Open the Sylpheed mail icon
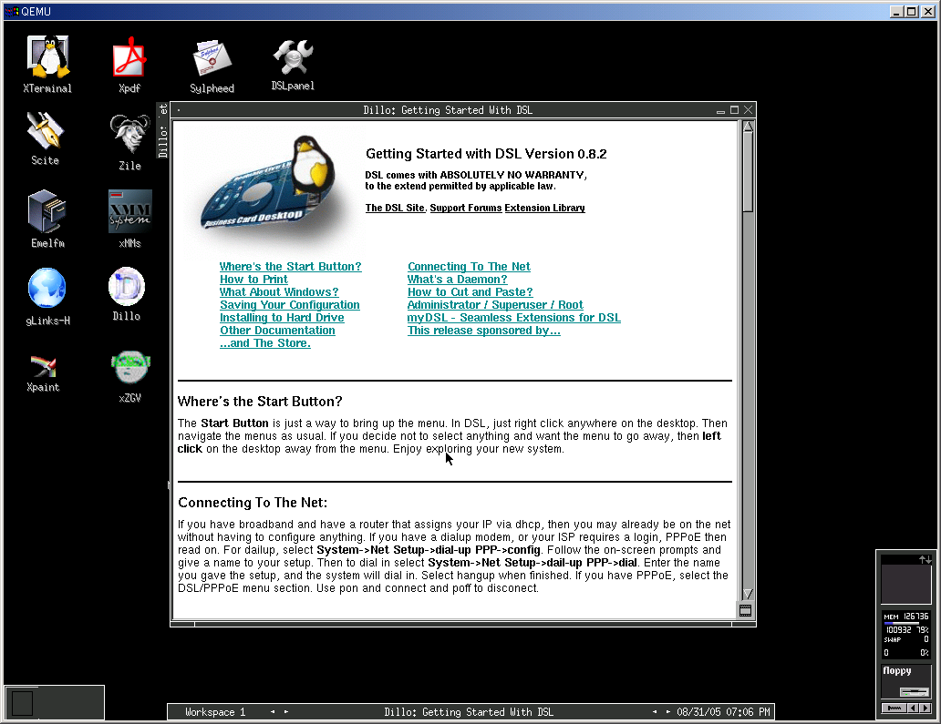The height and width of the screenshot is (724, 941). [x=212, y=66]
